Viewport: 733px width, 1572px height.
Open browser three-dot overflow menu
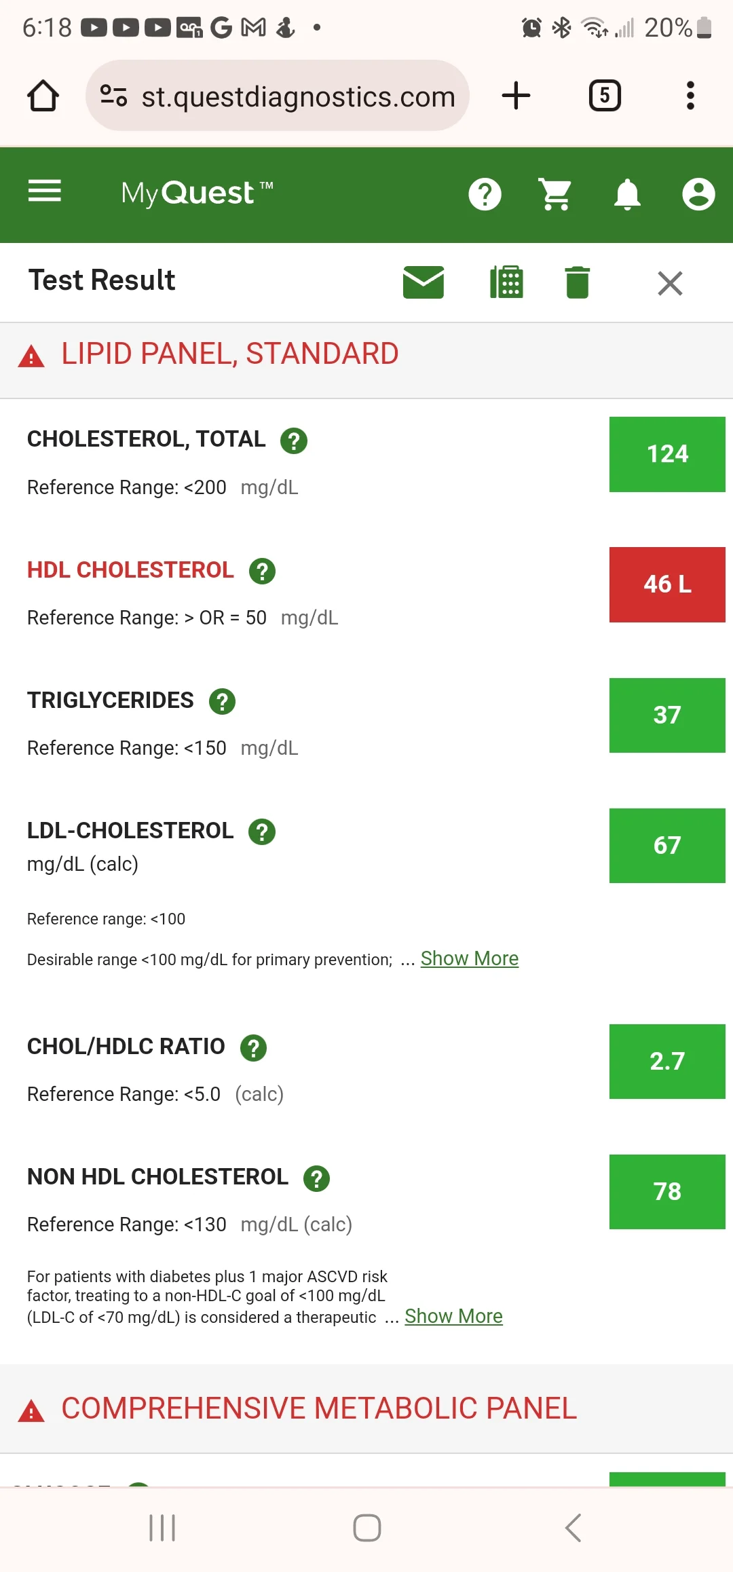690,96
